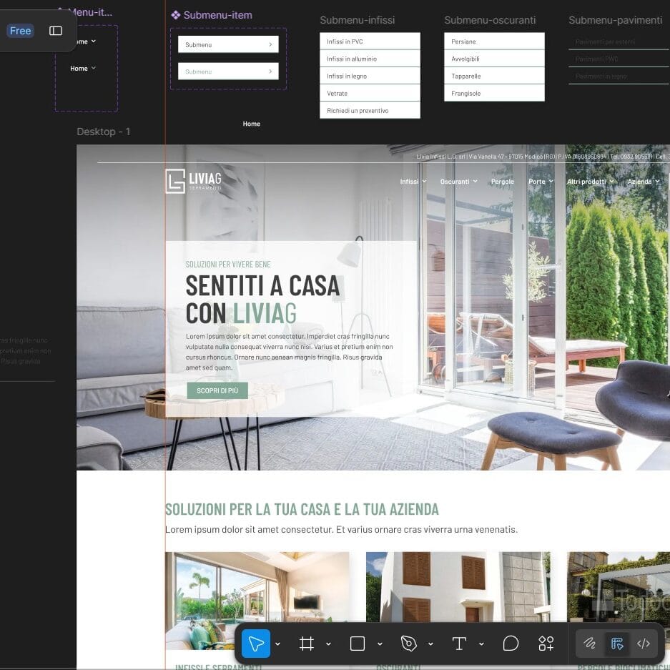The width and height of the screenshot is (670, 670).
Task: Click the Submenu-item component diamond icon
Action: 175,15
